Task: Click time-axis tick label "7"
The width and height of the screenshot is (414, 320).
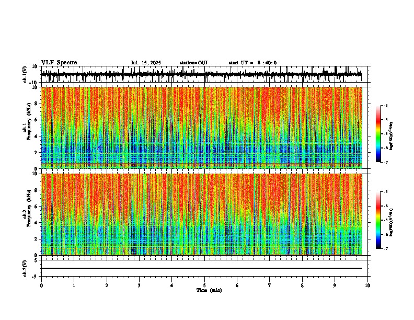Action: 270,285
